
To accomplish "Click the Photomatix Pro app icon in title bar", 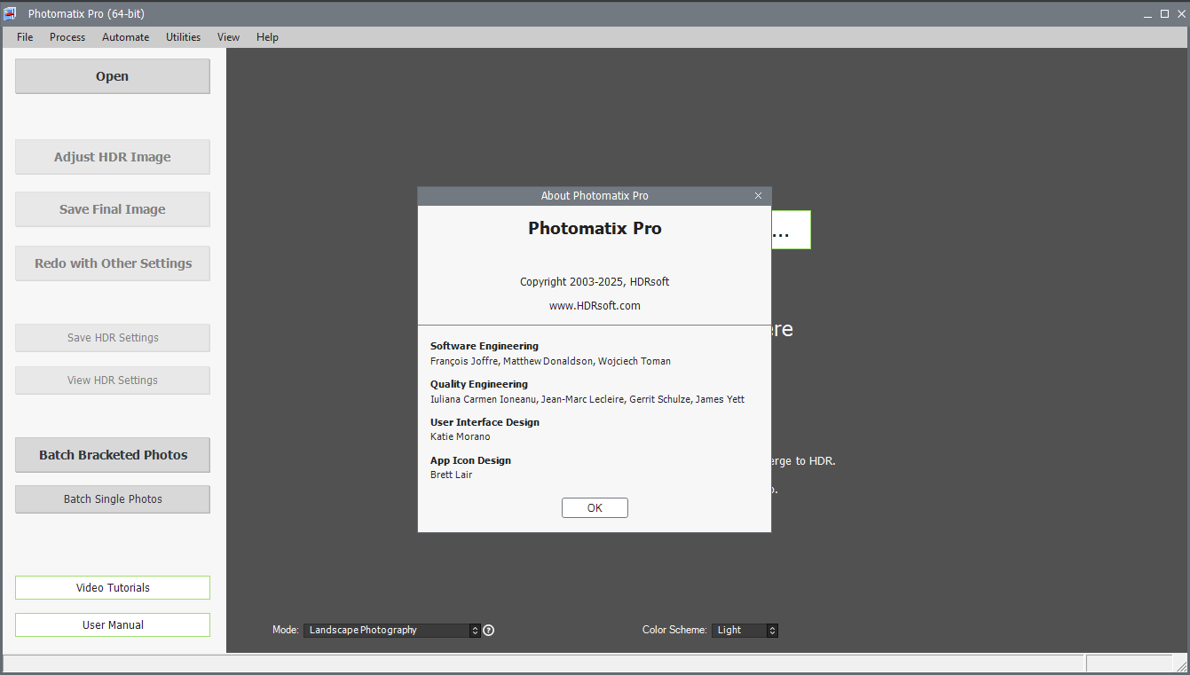I will tap(11, 13).
